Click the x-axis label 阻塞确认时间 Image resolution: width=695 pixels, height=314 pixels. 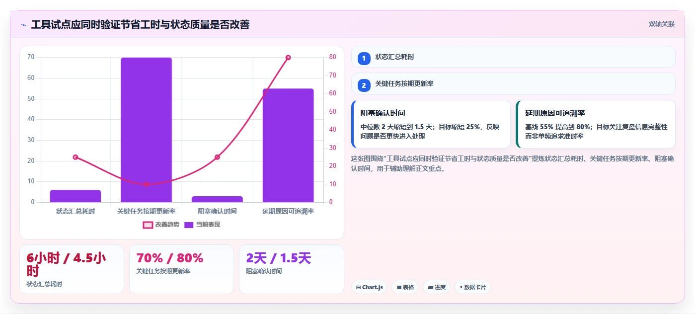click(x=217, y=211)
